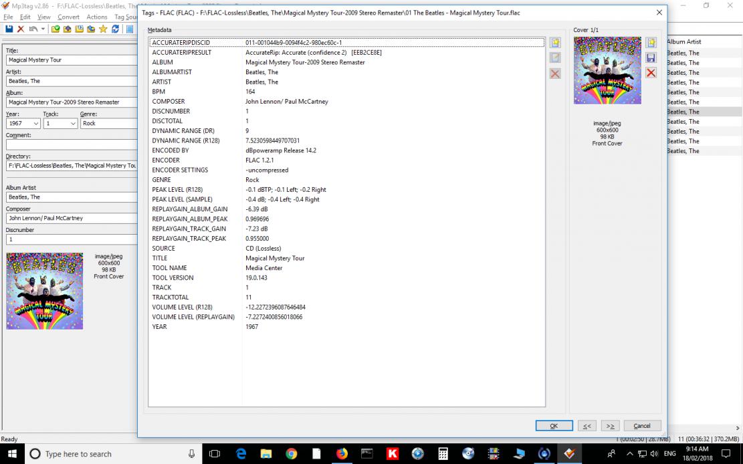Open Calculator from the taskbar
The width and height of the screenshot is (743, 464).
pos(443,453)
